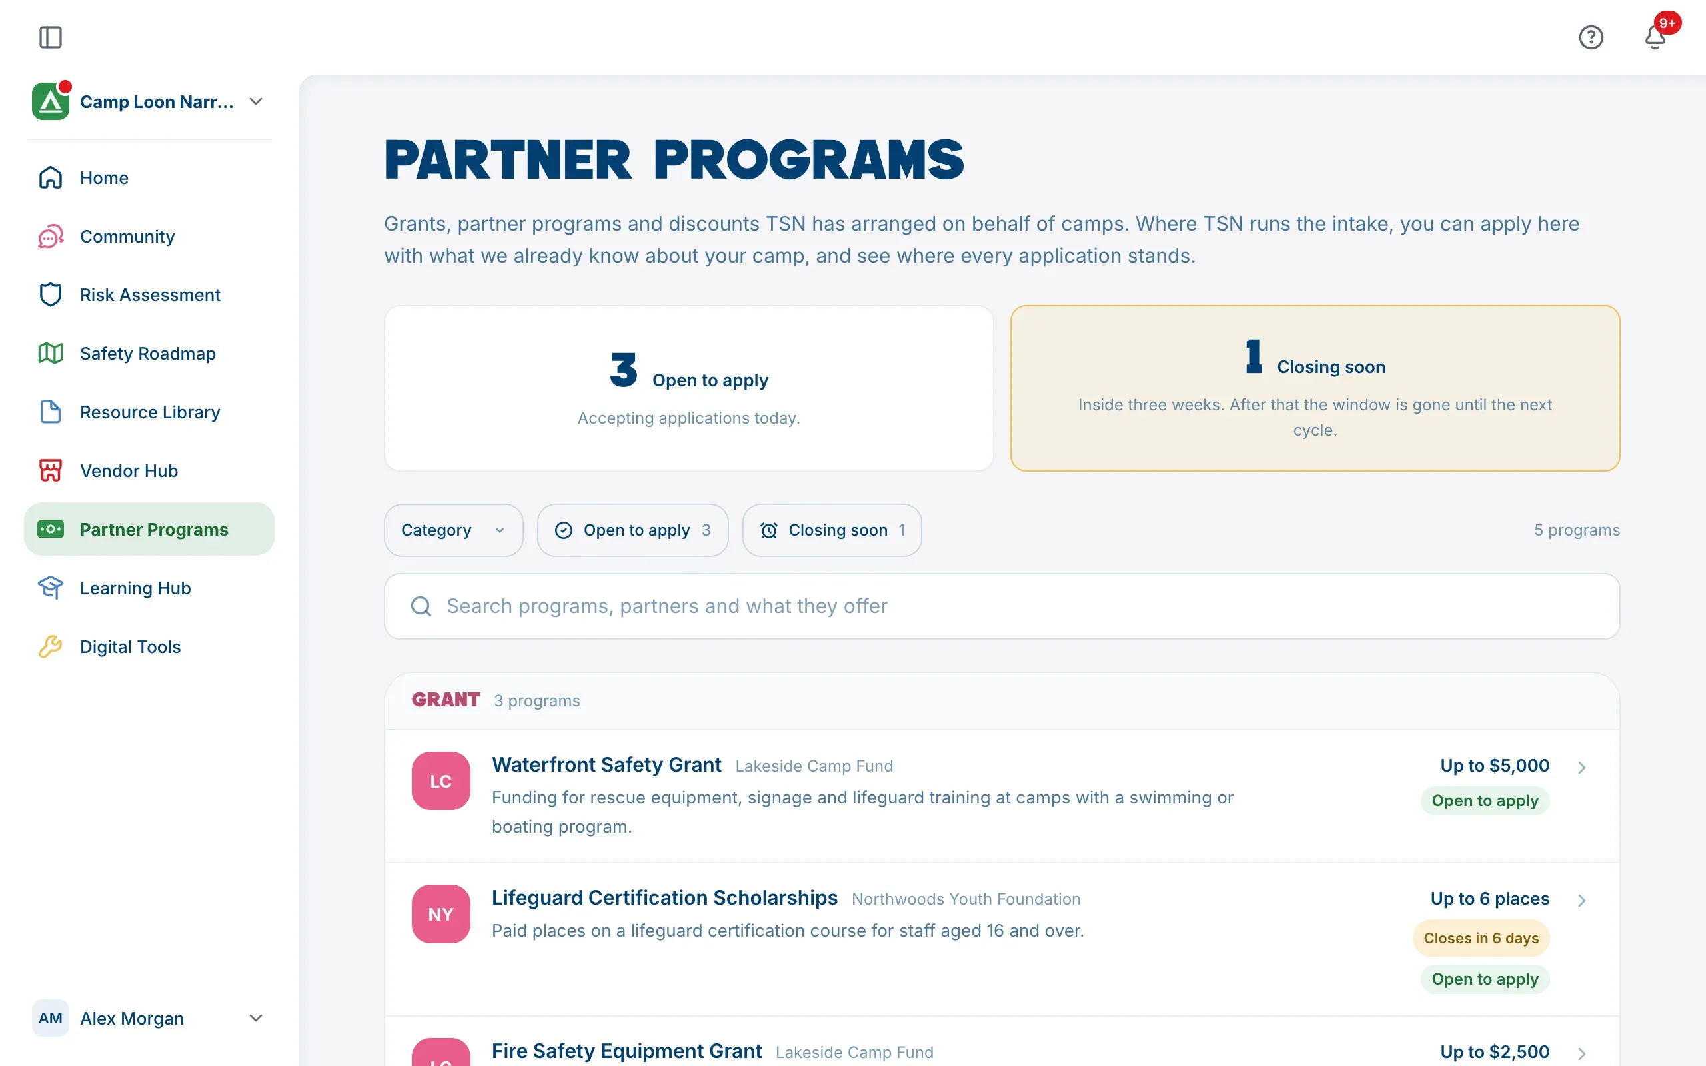Click the 3 Open to apply summary card
This screenshot has width=1706, height=1066.
pyautogui.click(x=689, y=388)
